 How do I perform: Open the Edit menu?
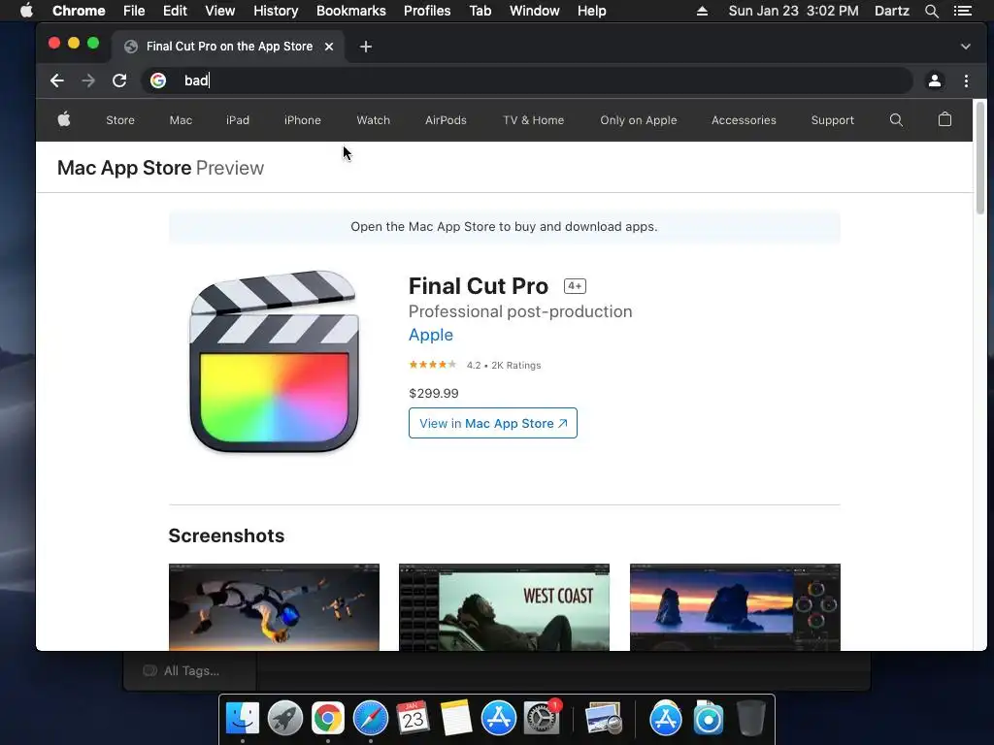pyautogui.click(x=175, y=11)
